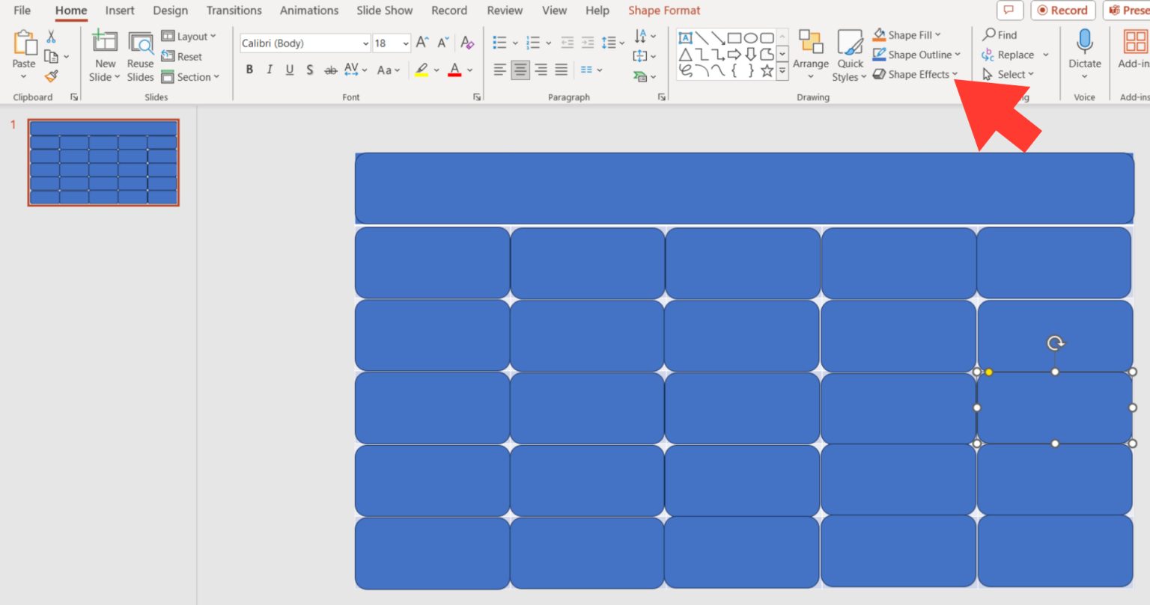This screenshot has height=605, width=1150.
Task: Start Dictate voice typing
Action: pos(1084,52)
